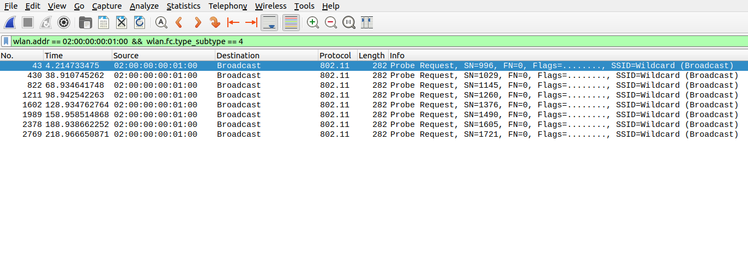This screenshot has width=748, height=279.
Task: Open the Analyze menu
Action: click(144, 6)
